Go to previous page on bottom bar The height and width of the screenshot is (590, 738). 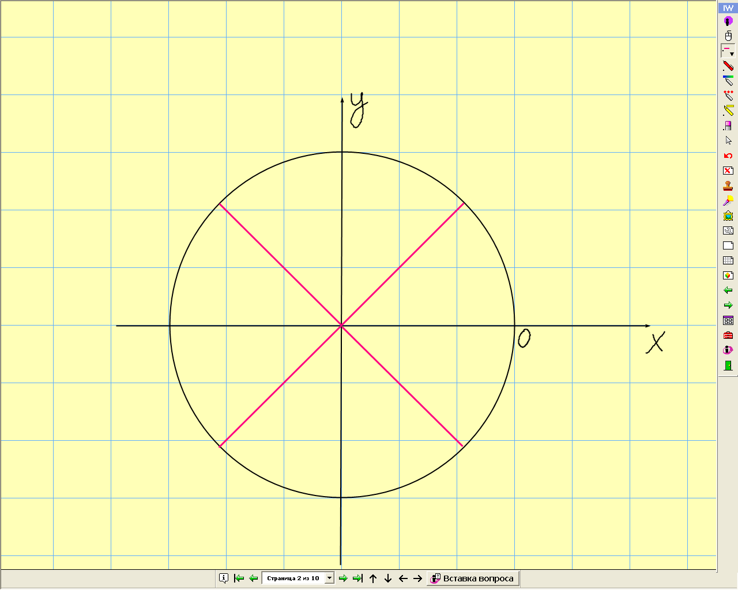pyautogui.click(x=253, y=578)
